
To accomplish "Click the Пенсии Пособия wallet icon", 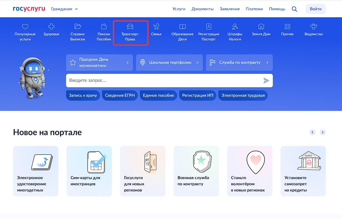I will click(104, 26).
